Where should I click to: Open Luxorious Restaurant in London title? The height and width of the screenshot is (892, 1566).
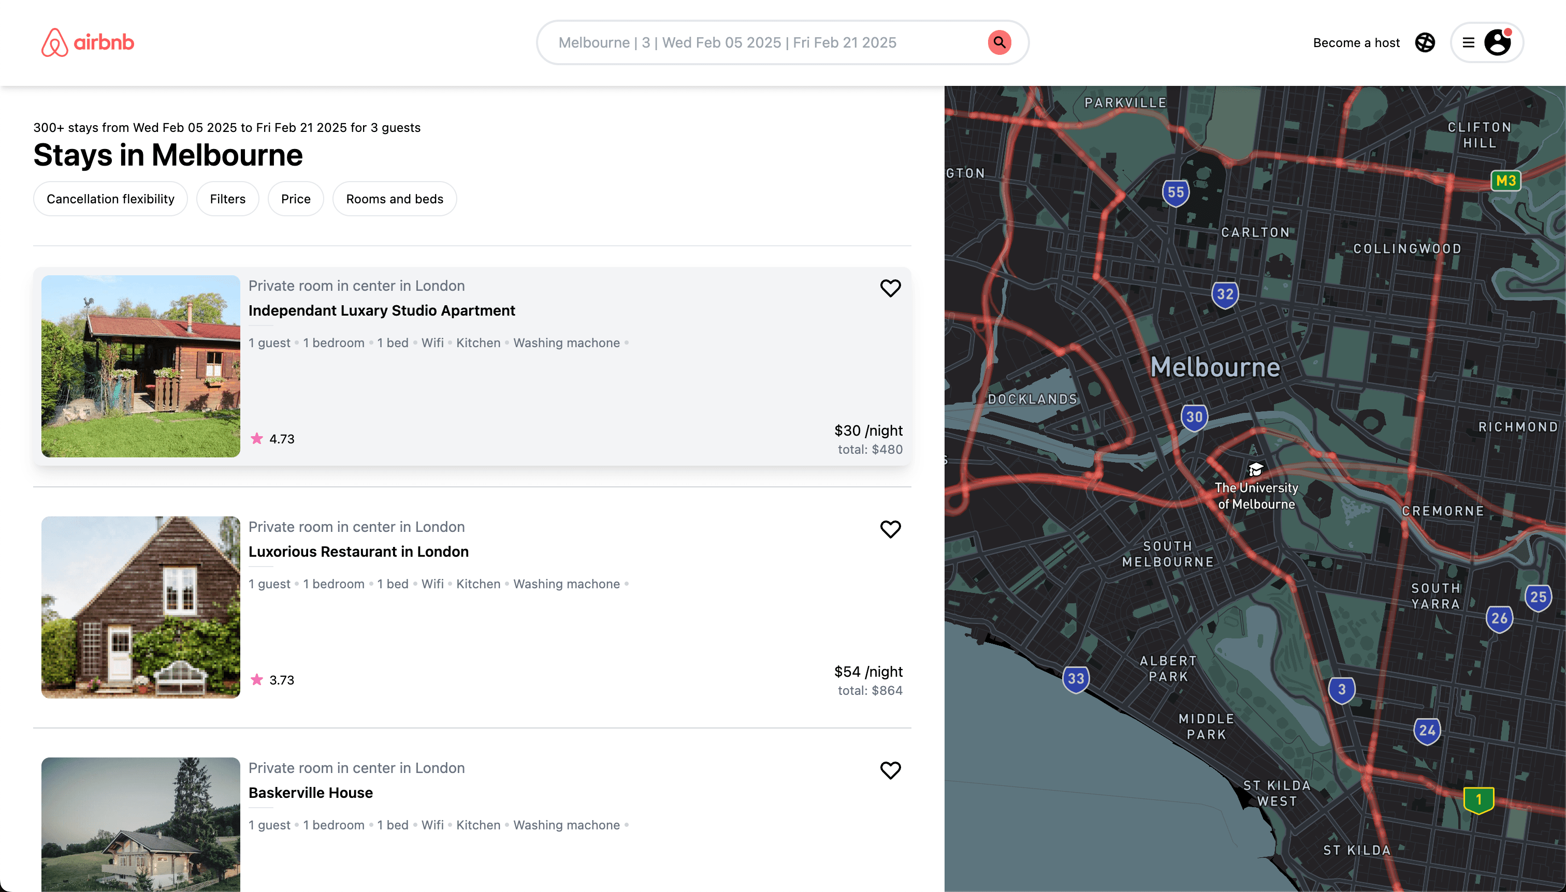pyautogui.click(x=358, y=552)
